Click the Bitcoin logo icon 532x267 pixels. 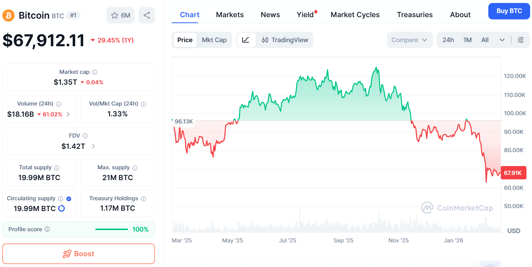[x=9, y=15]
